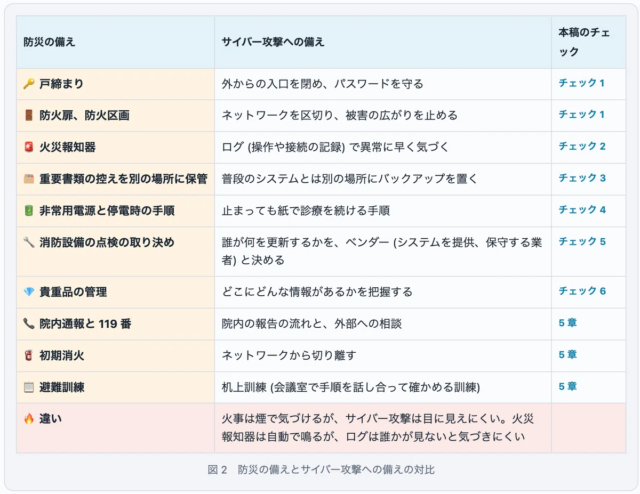Click the gem emoji beside 貴重品の管理
Screen dimensions: 640x494
tap(29, 292)
